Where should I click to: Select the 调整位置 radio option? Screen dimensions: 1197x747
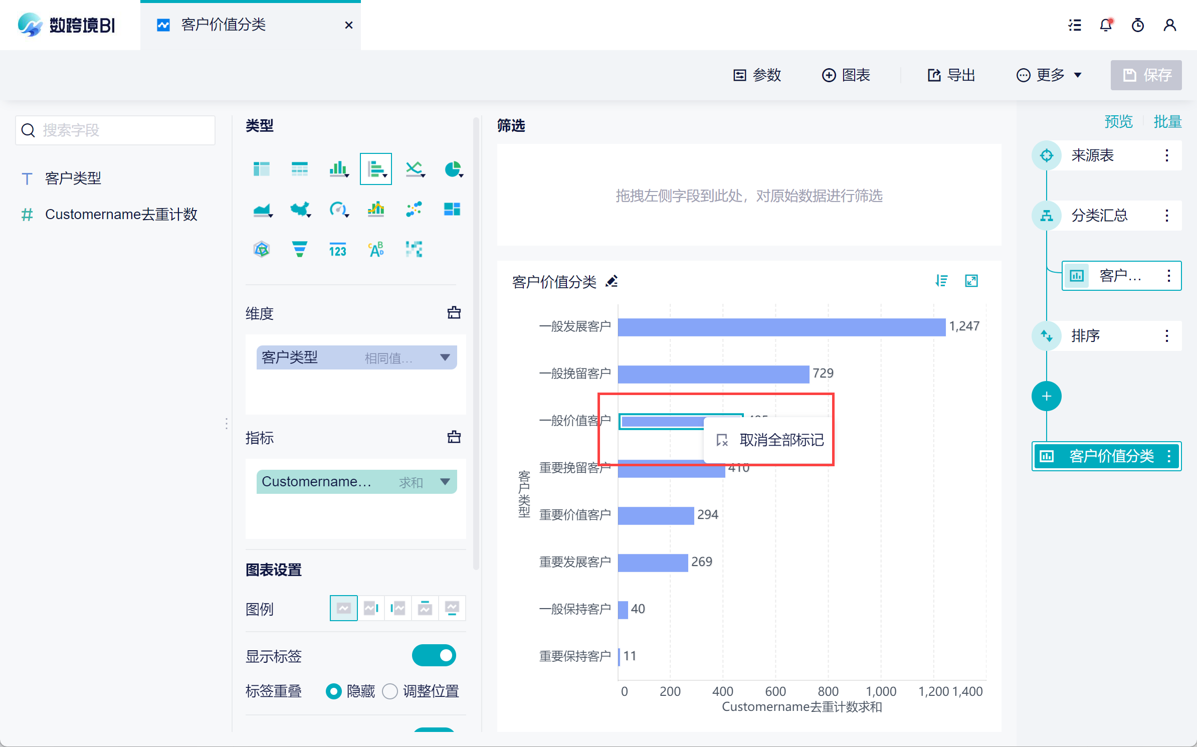click(390, 691)
